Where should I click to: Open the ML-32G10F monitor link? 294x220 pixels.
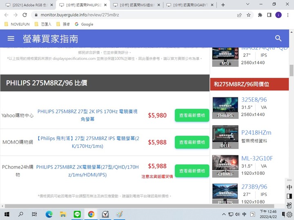(x=257, y=158)
